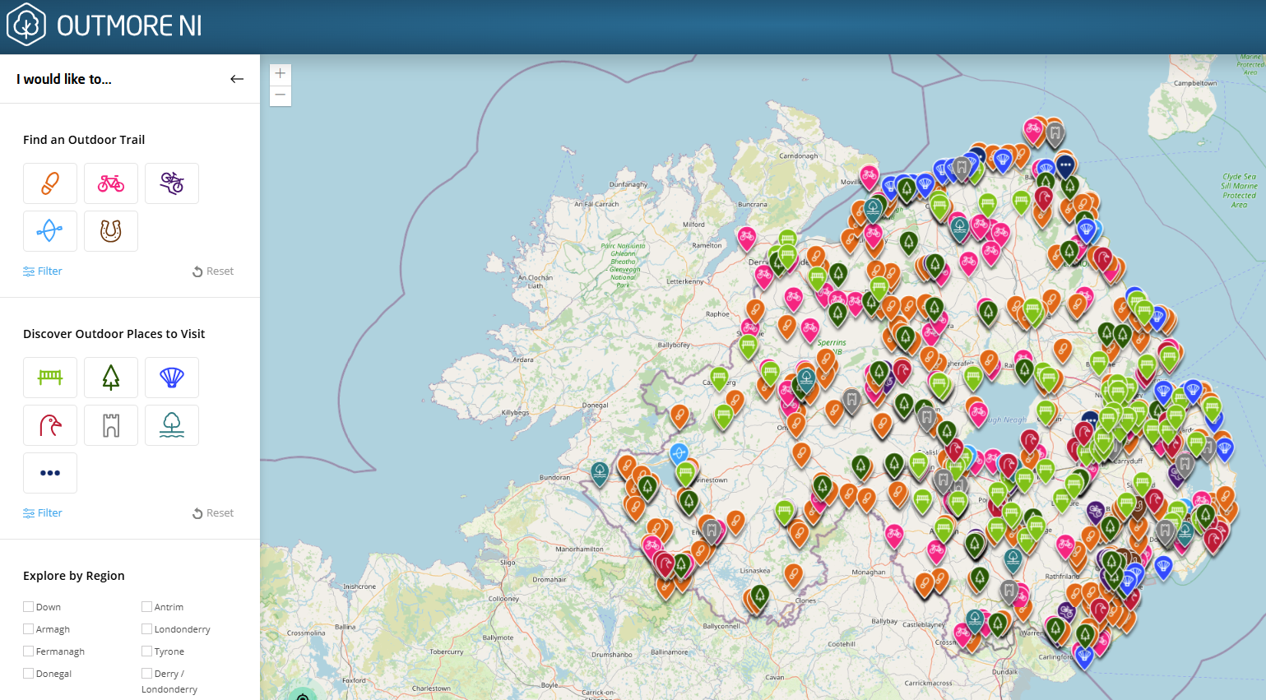The width and height of the screenshot is (1266, 700).
Task: Click the OutmoreNI logo
Action: pos(104,25)
